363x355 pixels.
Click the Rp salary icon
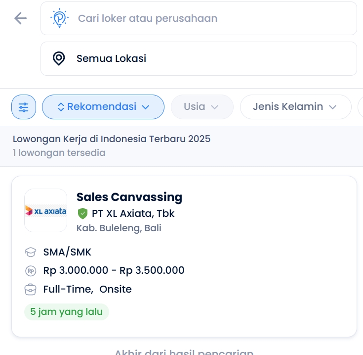[x=31, y=271]
